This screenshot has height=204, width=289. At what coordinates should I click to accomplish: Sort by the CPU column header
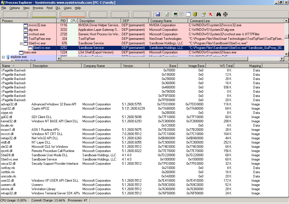(73, 21)
